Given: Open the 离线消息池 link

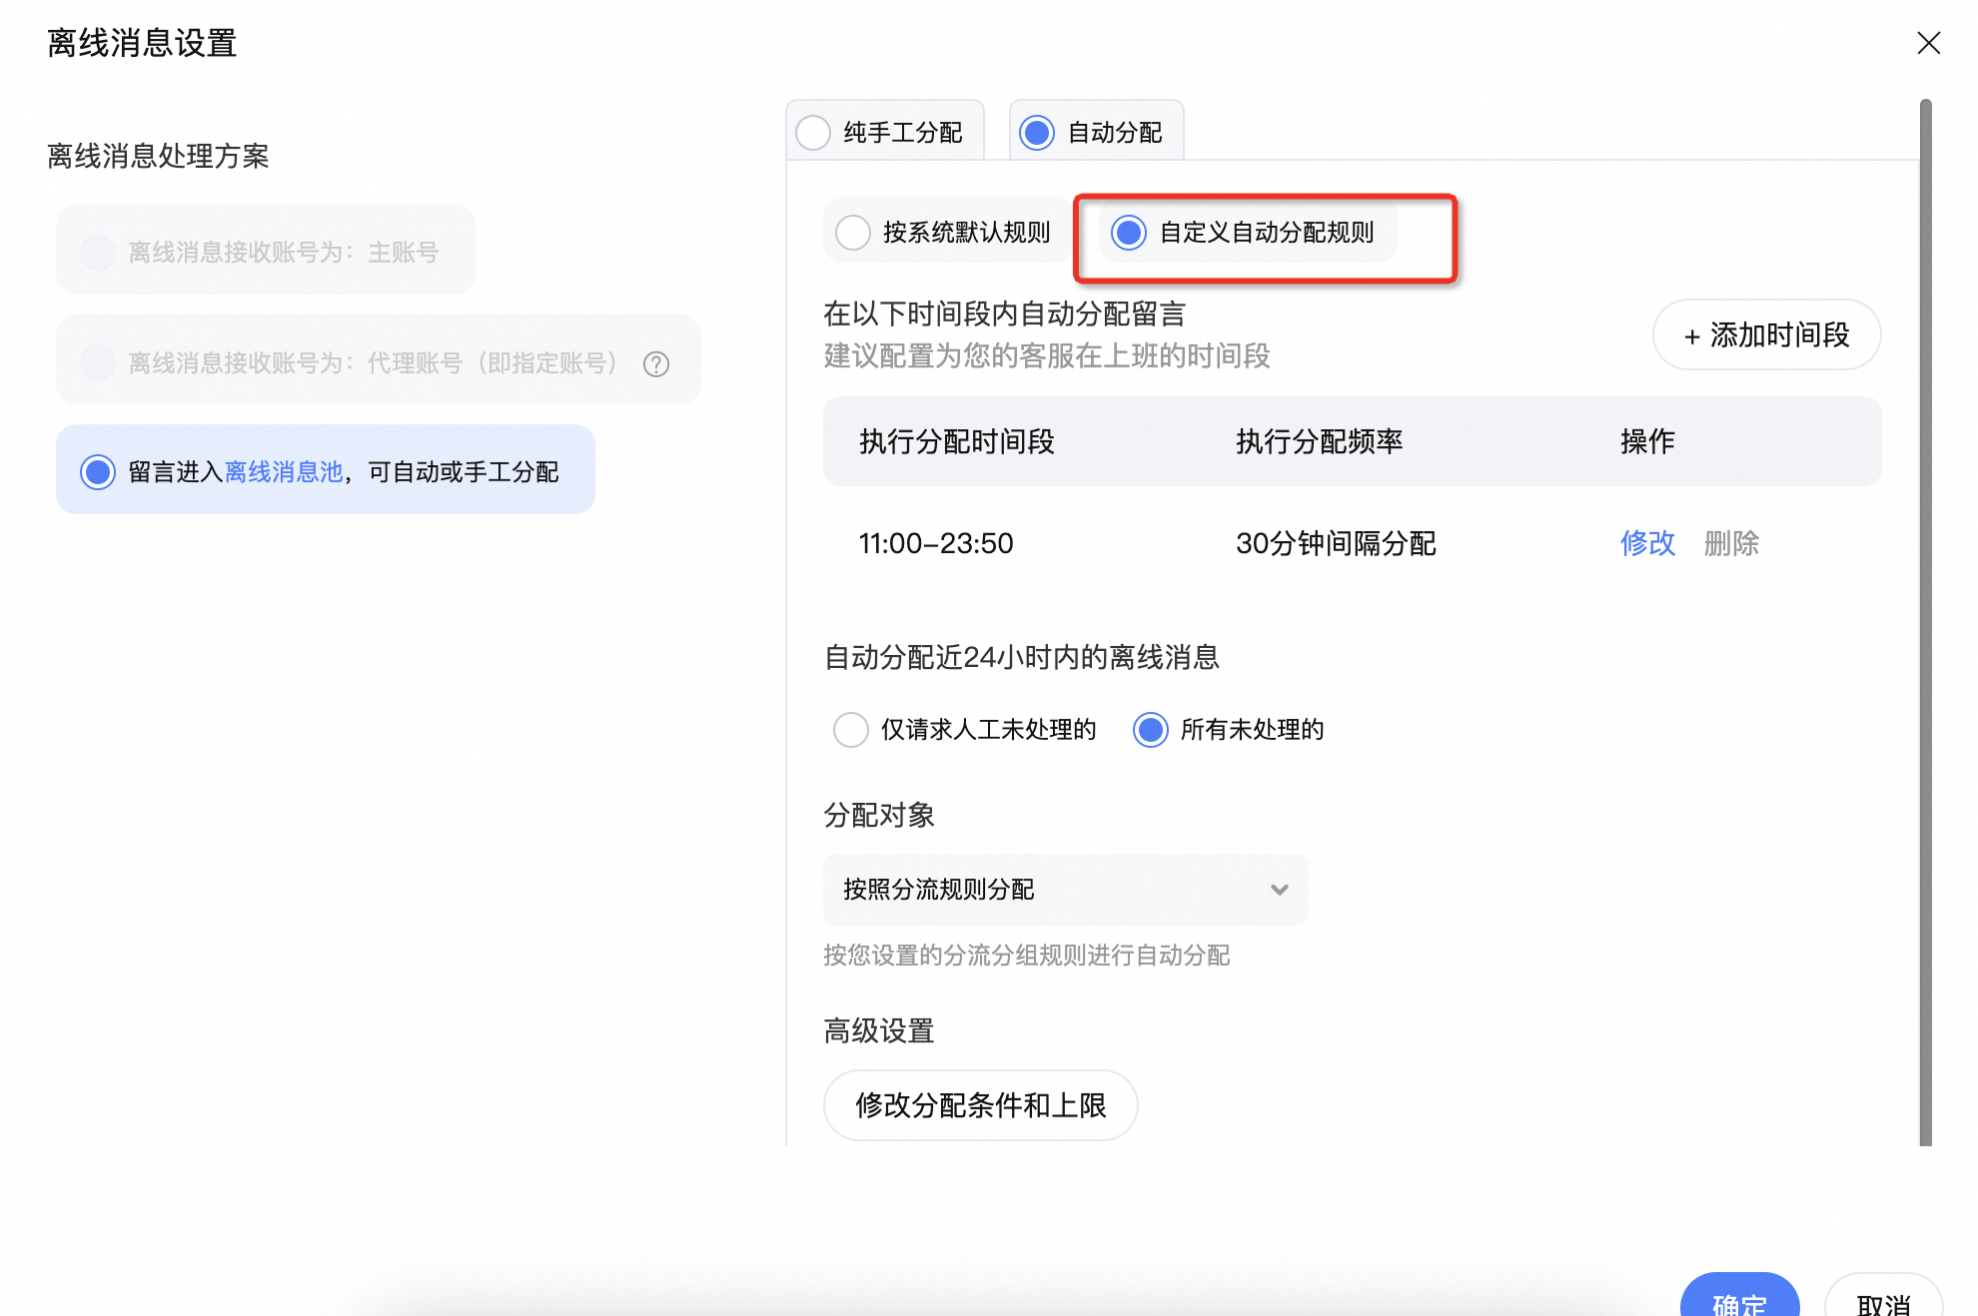Looking at the screenshot, I should pyautogui.click(x=284, y=471).
